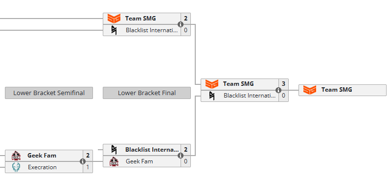Click Blacklist Internati... in upper match
This screenshot has height=178, width=391.
coord(152,30)
